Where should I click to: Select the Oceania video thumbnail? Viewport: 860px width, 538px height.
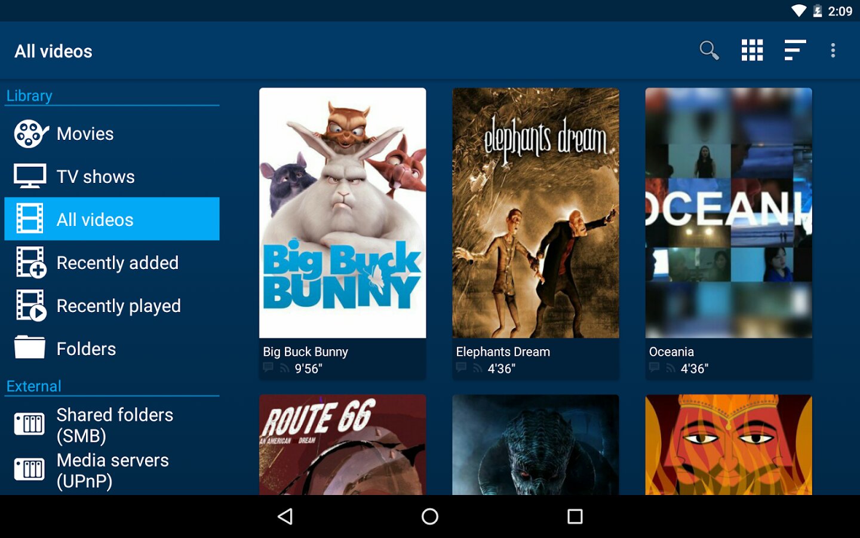[728, 213]
